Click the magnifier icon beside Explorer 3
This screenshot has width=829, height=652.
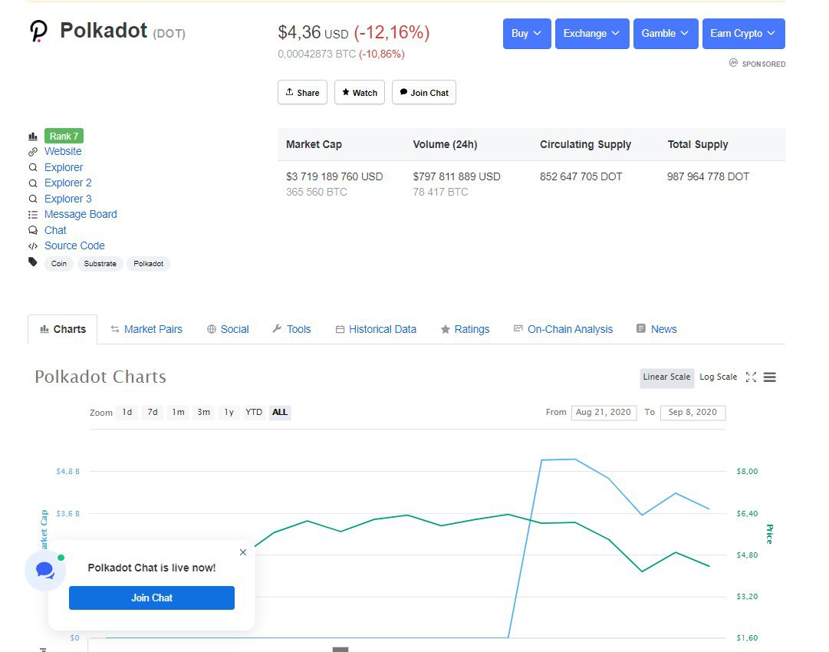pos(33,199)
